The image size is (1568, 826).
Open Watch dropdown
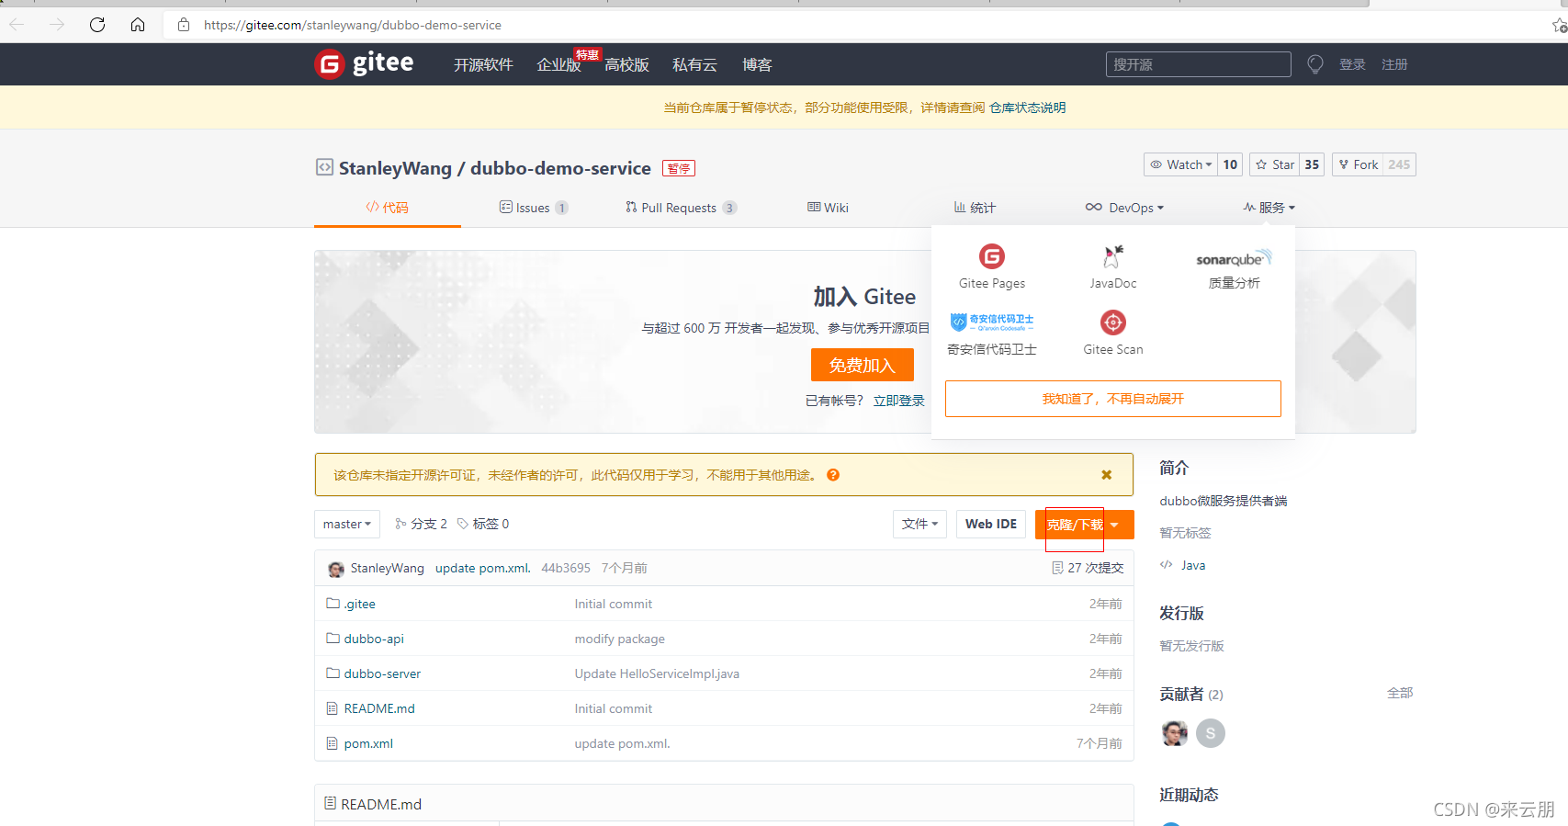(1180, 164)
